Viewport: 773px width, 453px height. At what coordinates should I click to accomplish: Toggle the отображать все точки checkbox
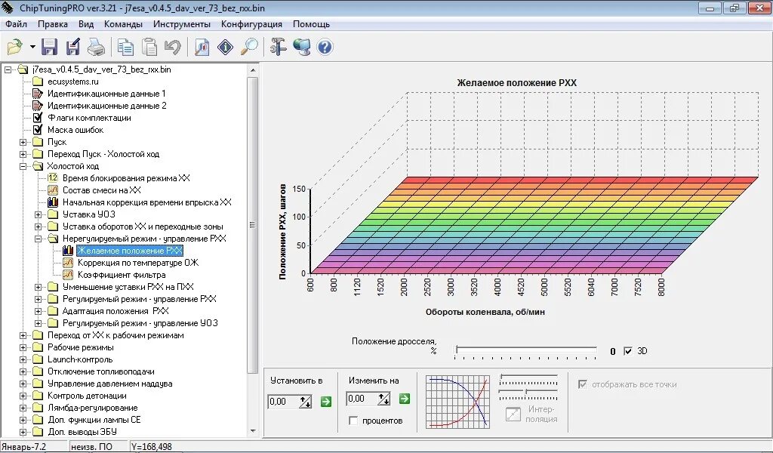(583, 384)
